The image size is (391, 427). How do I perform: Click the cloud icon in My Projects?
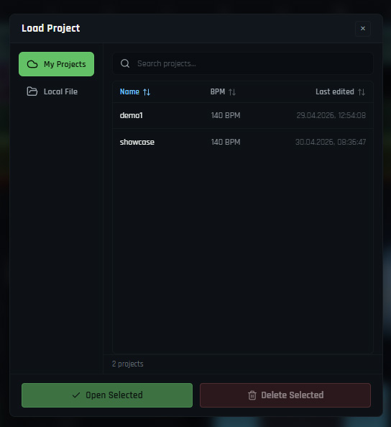[x=32, y=64]
